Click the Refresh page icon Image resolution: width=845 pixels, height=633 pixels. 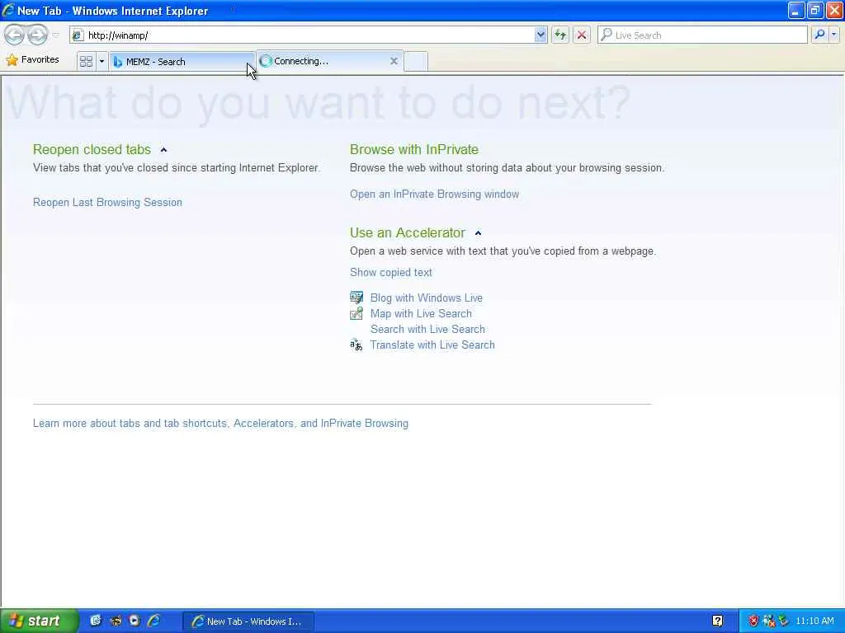click(560, 35)
